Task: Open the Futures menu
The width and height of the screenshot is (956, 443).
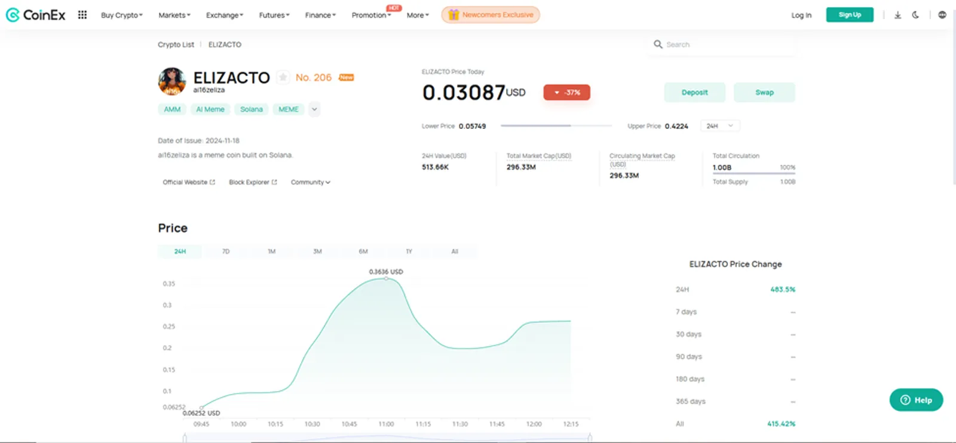Action: click(x=274, y=15)
